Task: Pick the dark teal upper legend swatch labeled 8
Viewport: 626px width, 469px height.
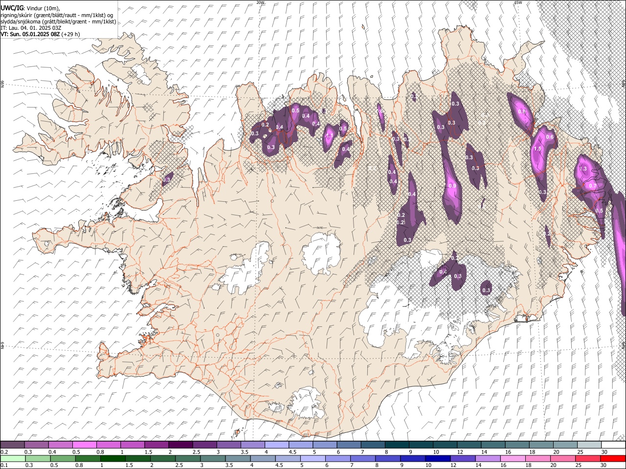Action: 397,445
